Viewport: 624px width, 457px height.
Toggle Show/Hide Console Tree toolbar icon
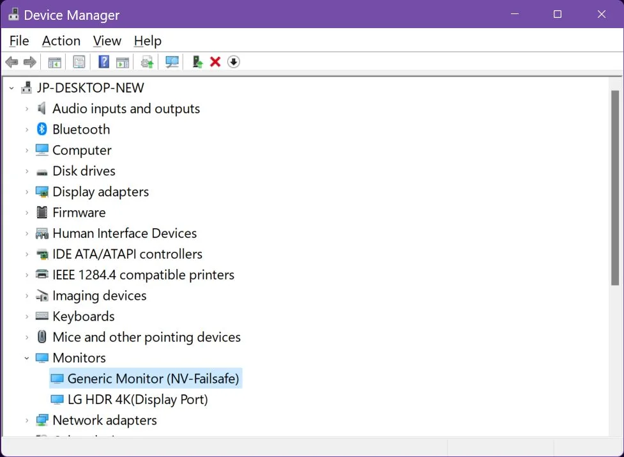[54, 62]
